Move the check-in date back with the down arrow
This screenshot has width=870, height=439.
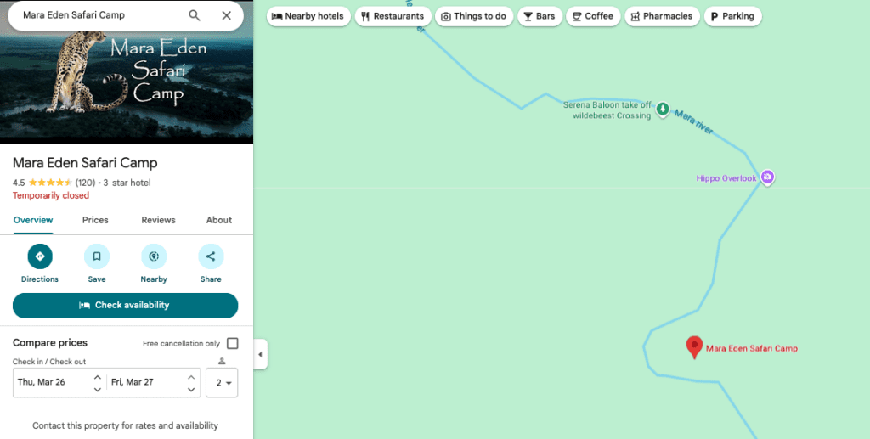point(97,389)
